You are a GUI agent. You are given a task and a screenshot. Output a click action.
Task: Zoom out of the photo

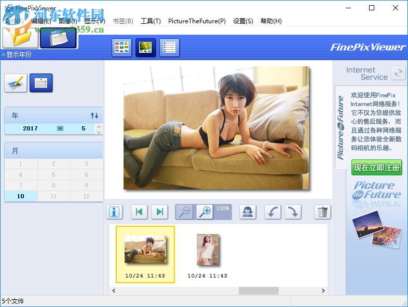point(185,212)
